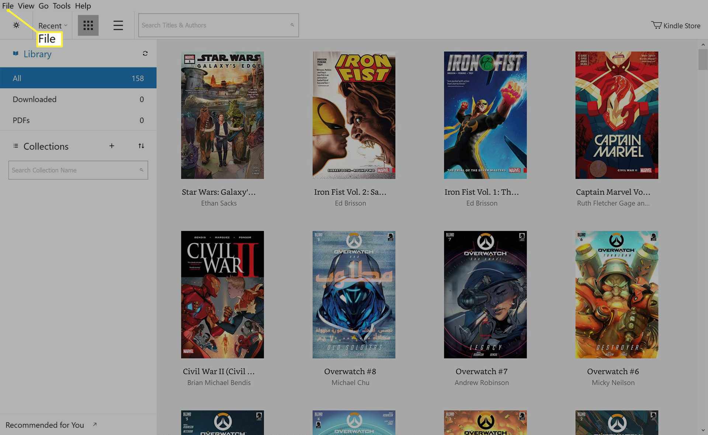Add a new collection with plus icon

(112, 146)
